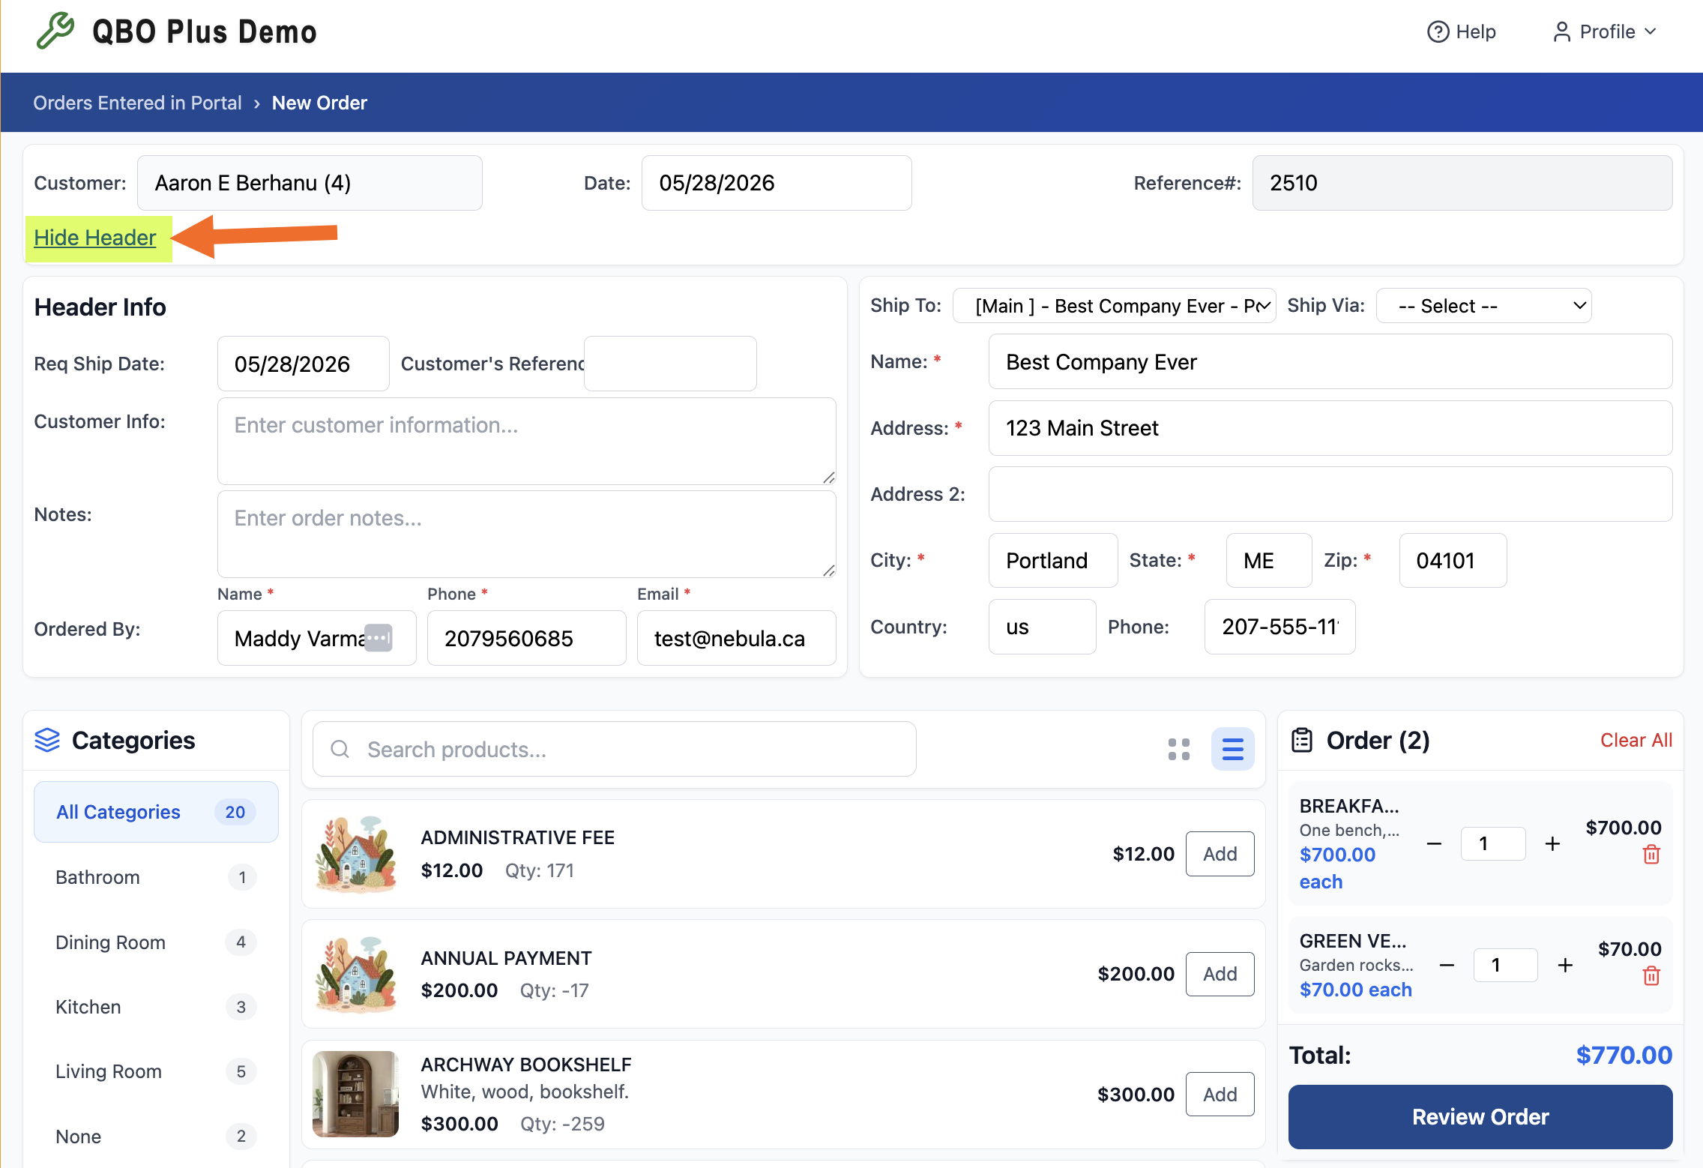Click the order Notes textarea
The width and height of the screenshot is (1703, 1168).
click(x=526, y=534)
